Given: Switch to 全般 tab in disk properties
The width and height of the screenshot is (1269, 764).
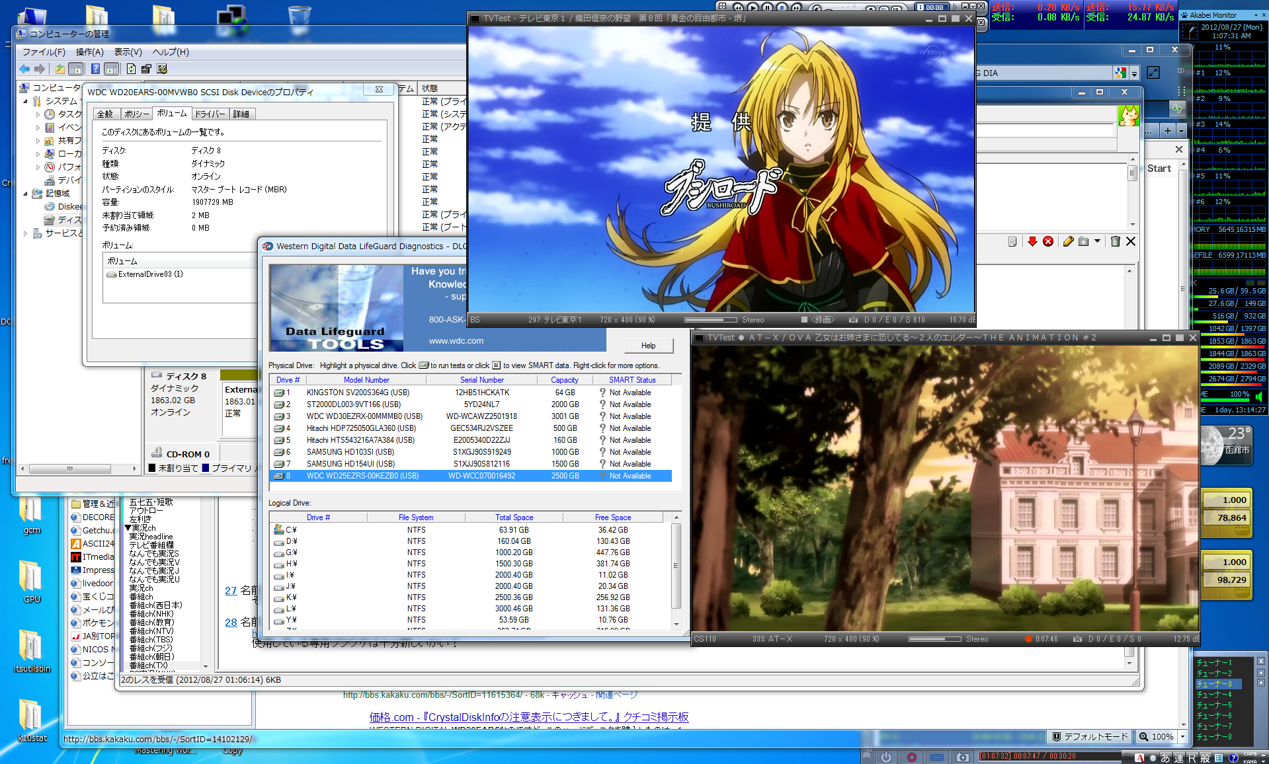Looking at the screenshot, I should click(x=105, y=114).
